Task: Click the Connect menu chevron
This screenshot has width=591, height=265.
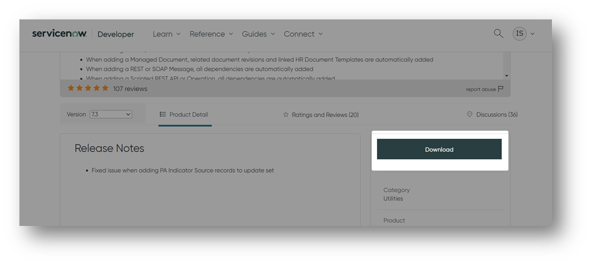Action: click(321, 34)
